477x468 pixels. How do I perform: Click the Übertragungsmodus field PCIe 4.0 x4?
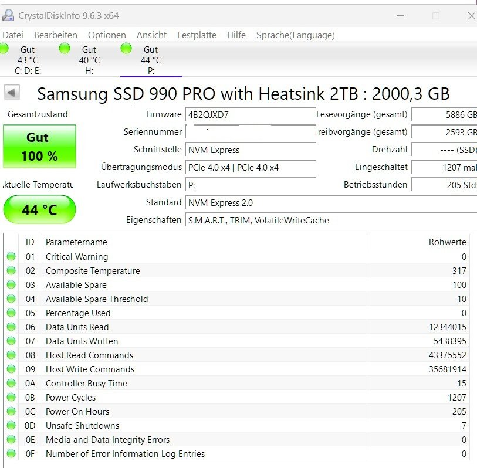(251, 168)
